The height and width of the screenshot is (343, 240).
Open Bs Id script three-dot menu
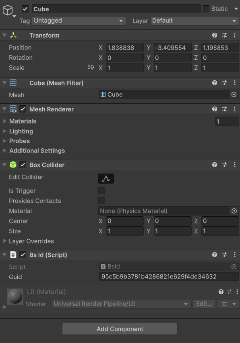click(234, 255)
